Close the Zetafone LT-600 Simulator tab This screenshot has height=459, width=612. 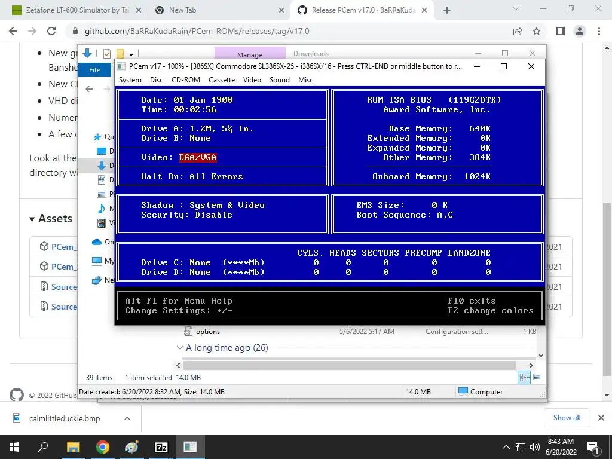138,11
